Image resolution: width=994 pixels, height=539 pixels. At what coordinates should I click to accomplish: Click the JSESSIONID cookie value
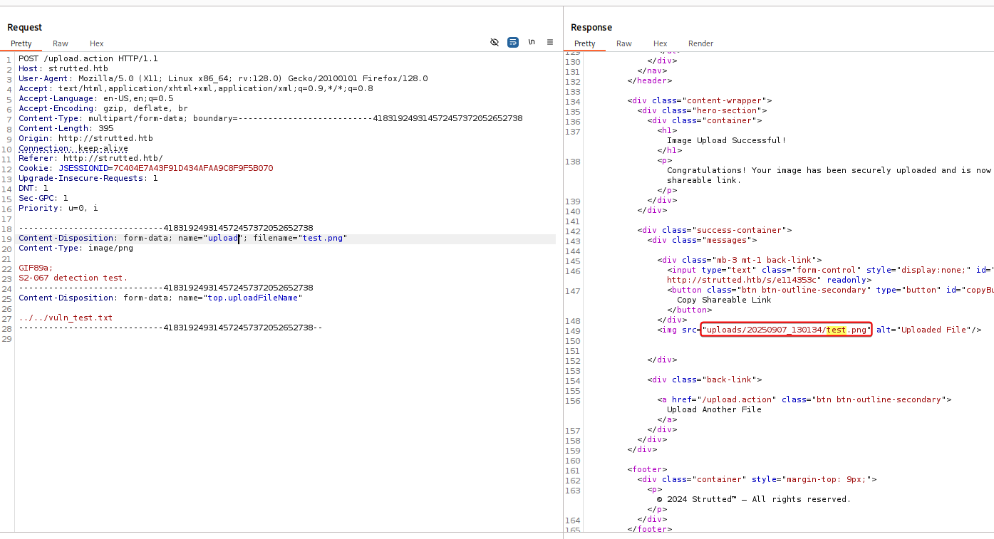click(193, 168)
